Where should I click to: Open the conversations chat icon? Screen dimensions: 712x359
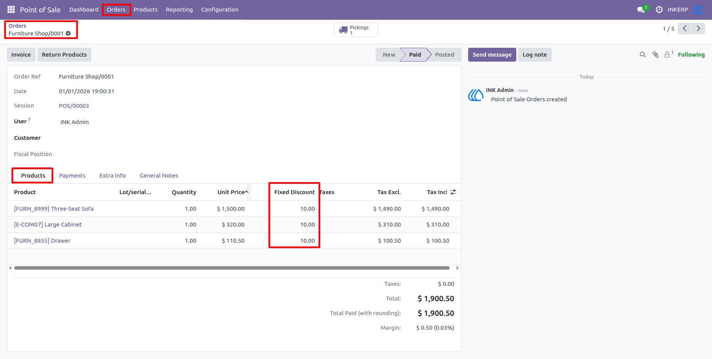pyautogui.click(x=641, y=10)
